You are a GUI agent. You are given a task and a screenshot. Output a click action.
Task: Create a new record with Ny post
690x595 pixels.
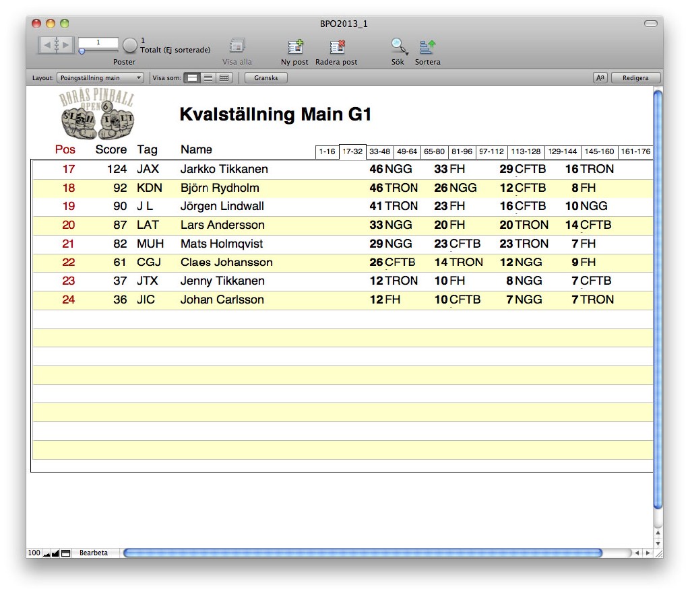[295, 46]
